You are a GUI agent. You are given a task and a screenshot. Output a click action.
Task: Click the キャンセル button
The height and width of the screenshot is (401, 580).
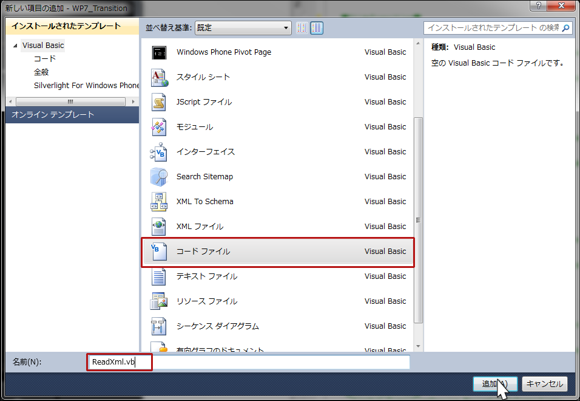click(544, 384)
